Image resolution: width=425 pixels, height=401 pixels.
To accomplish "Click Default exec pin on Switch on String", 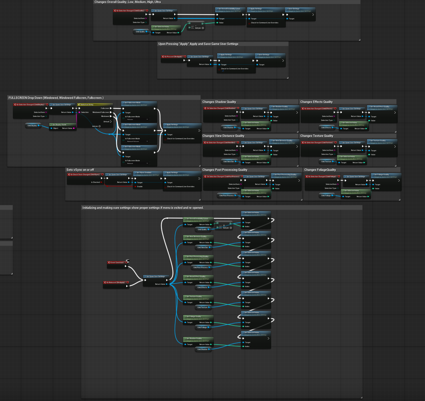I will click(x=111, y=122).
